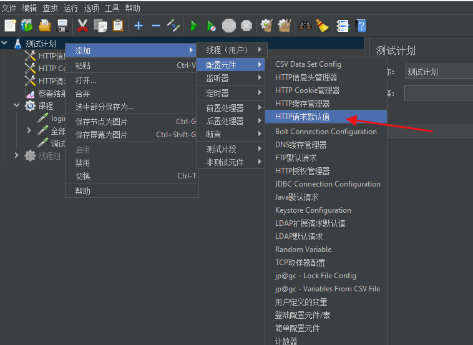Collapse the 课程 thread group node
This screenshot has width=473, height=345.
(x=17, y=105)
